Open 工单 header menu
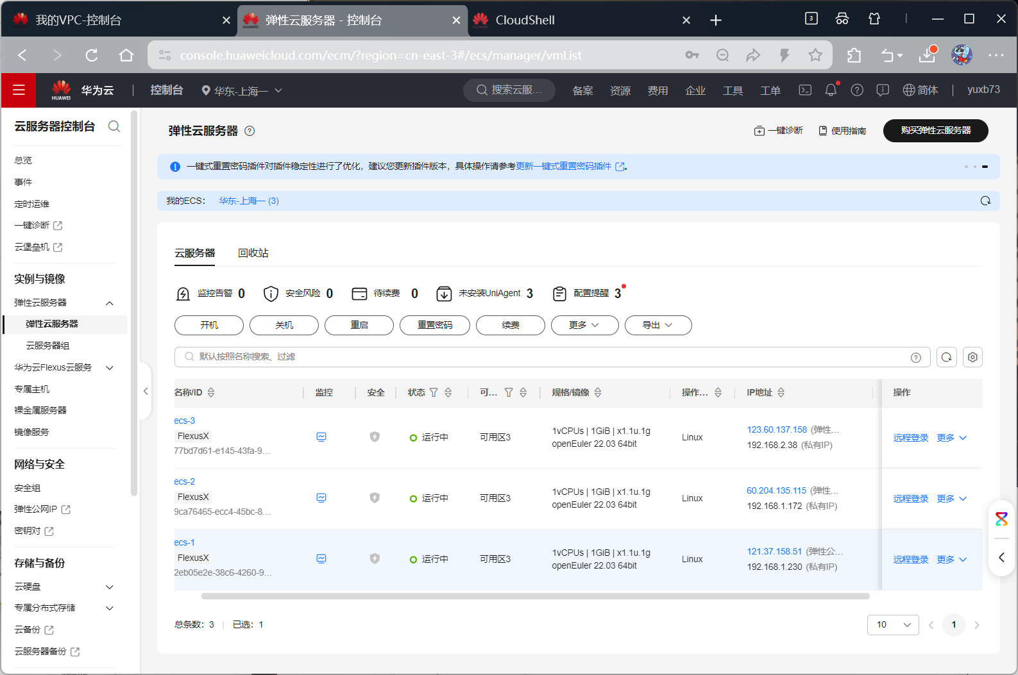Screen dimensions: 1018x675 pos(770,90)
